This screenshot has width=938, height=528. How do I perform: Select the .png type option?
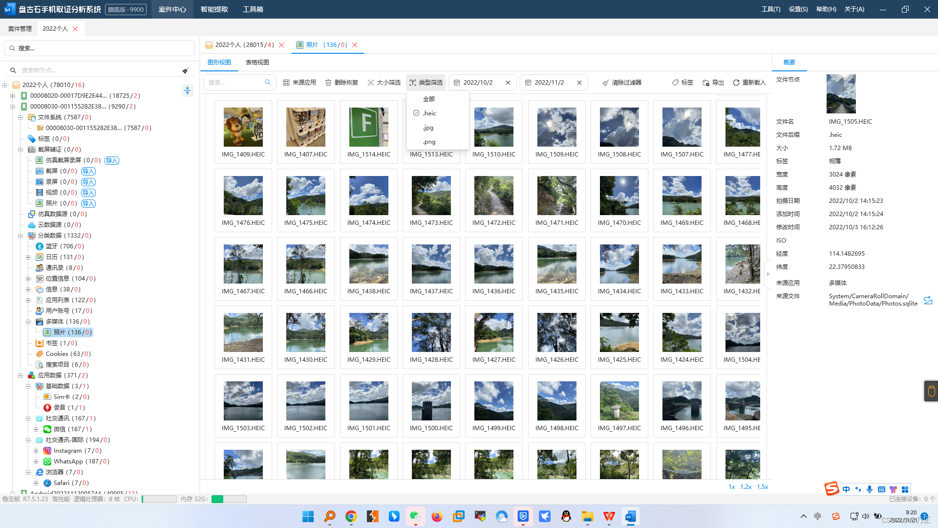point(429,142)
